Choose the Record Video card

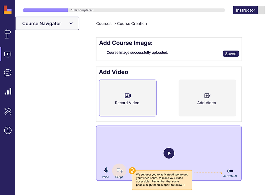pyautogui.click(x=128, y=98)
